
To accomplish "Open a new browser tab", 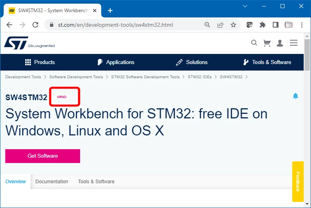I will click(110, 11).
